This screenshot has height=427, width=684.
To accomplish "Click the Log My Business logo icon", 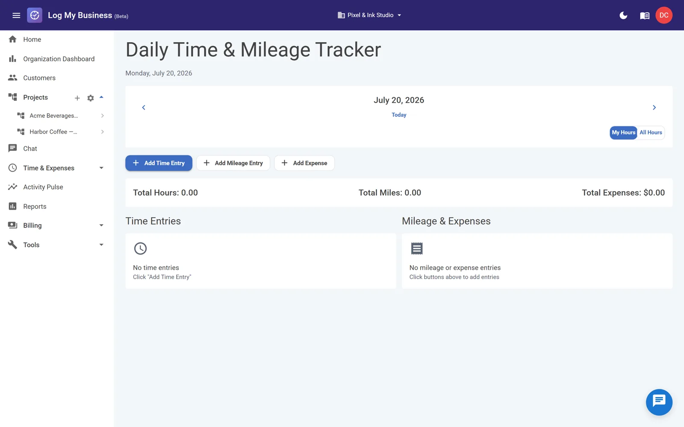I will (35, 15).
